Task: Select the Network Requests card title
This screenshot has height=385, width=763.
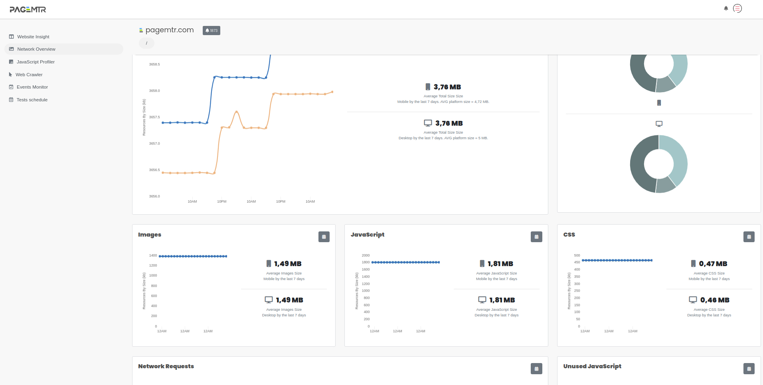Action: [166, 366]
